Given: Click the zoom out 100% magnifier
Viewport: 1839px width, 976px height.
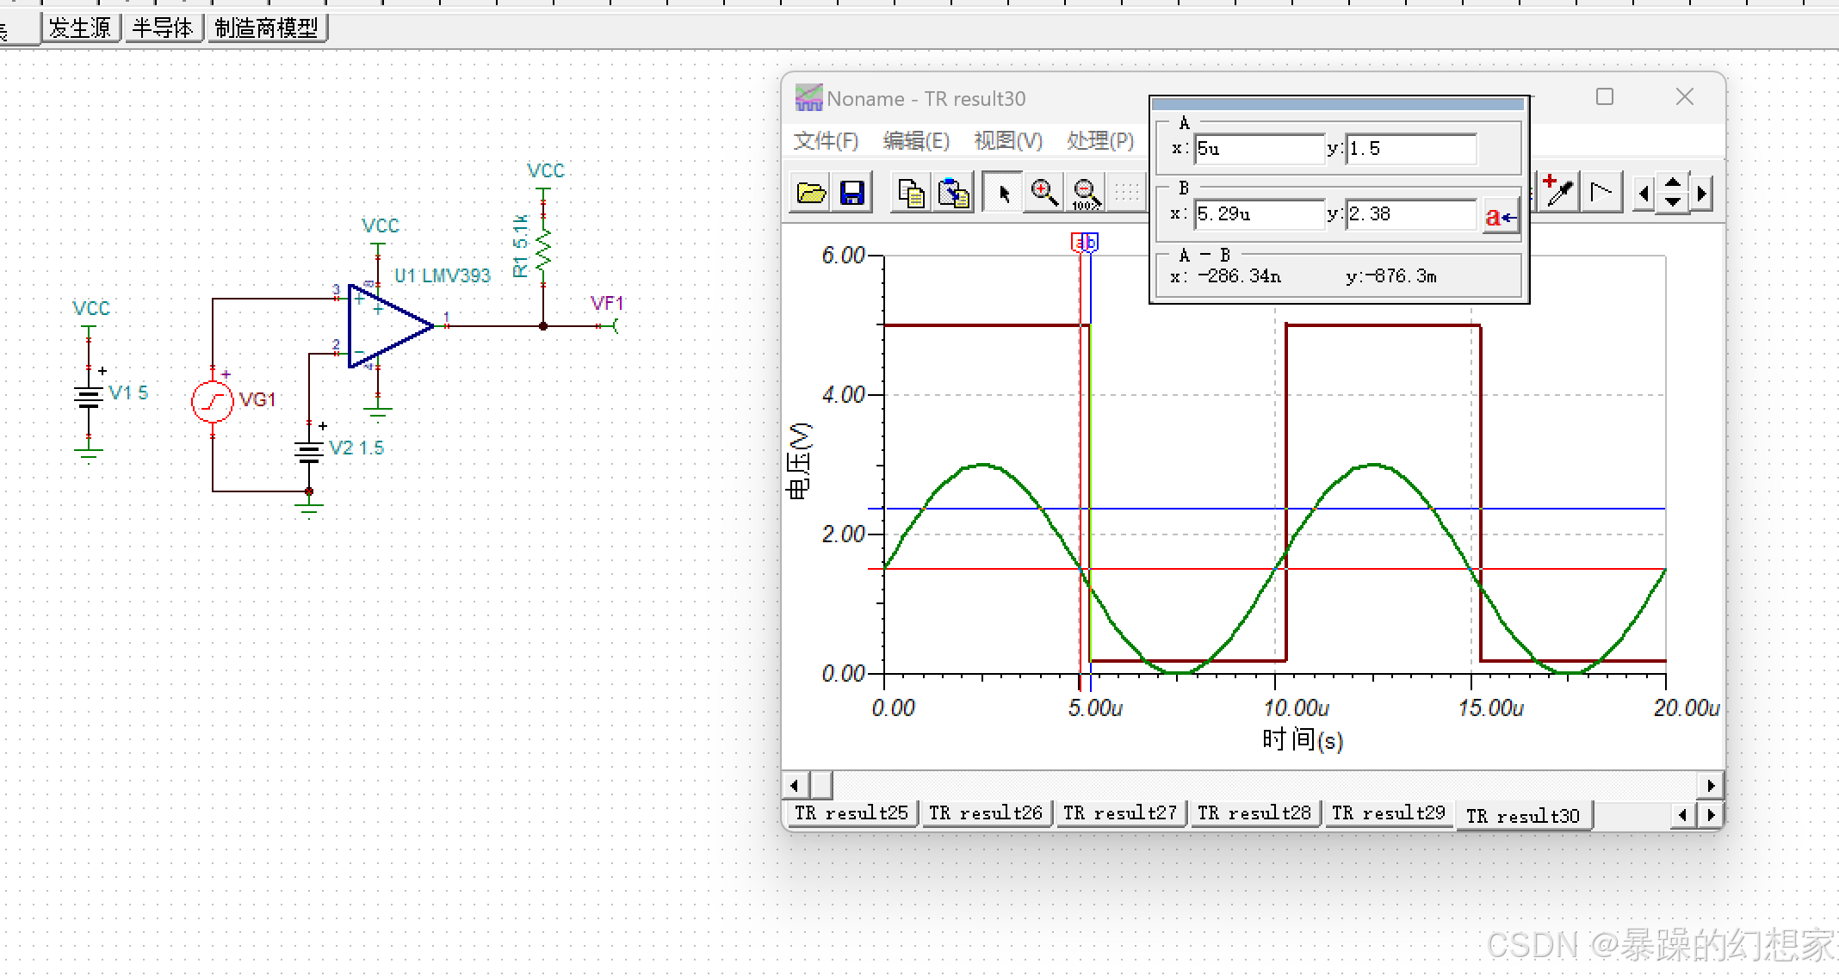Looking at the screenshot, I should coord(1086,193).
